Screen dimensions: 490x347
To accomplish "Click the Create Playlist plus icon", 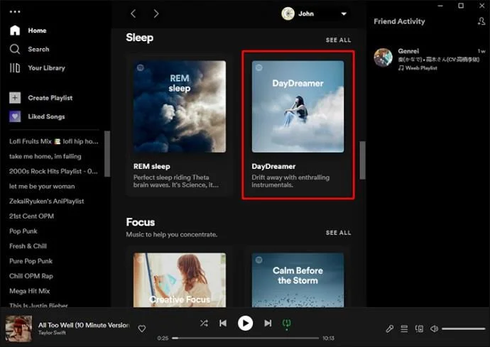I will (x=15, y=98).
